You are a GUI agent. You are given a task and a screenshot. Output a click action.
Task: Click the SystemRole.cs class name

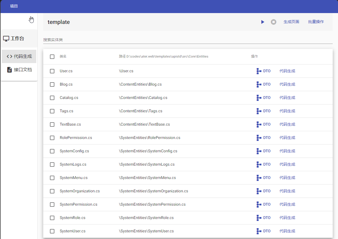(x=73, y=218)
